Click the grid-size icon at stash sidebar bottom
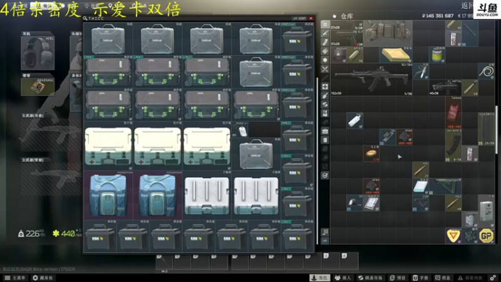 (x=325, y=232)
